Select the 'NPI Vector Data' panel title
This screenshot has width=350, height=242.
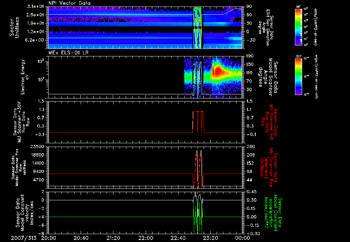[x=69, y=3]
